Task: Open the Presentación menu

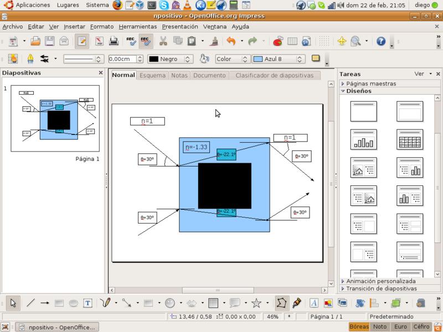Action: 180,27
